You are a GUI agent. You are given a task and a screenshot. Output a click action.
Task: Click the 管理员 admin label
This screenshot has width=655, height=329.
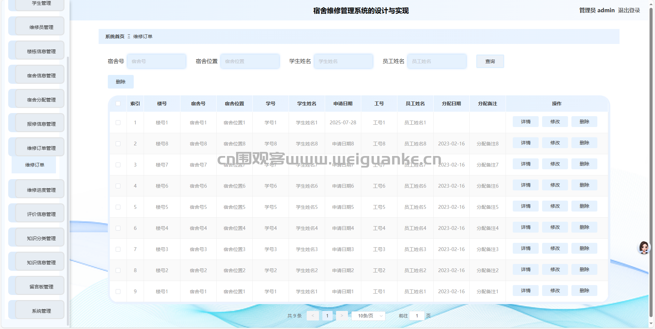pos(597,10)
